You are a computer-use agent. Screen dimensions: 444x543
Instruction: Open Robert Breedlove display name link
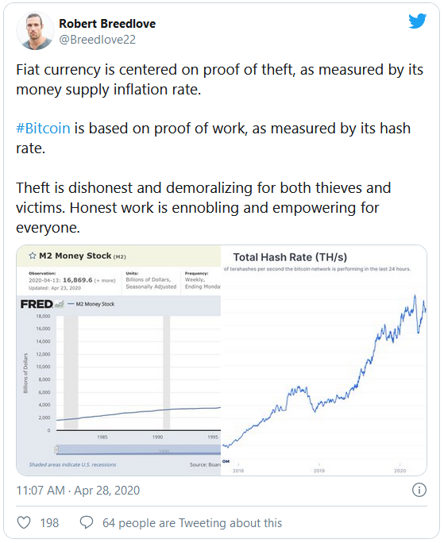(107, 24)
